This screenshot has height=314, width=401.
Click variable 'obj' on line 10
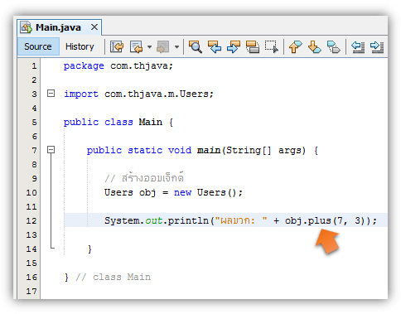[147, 193]
